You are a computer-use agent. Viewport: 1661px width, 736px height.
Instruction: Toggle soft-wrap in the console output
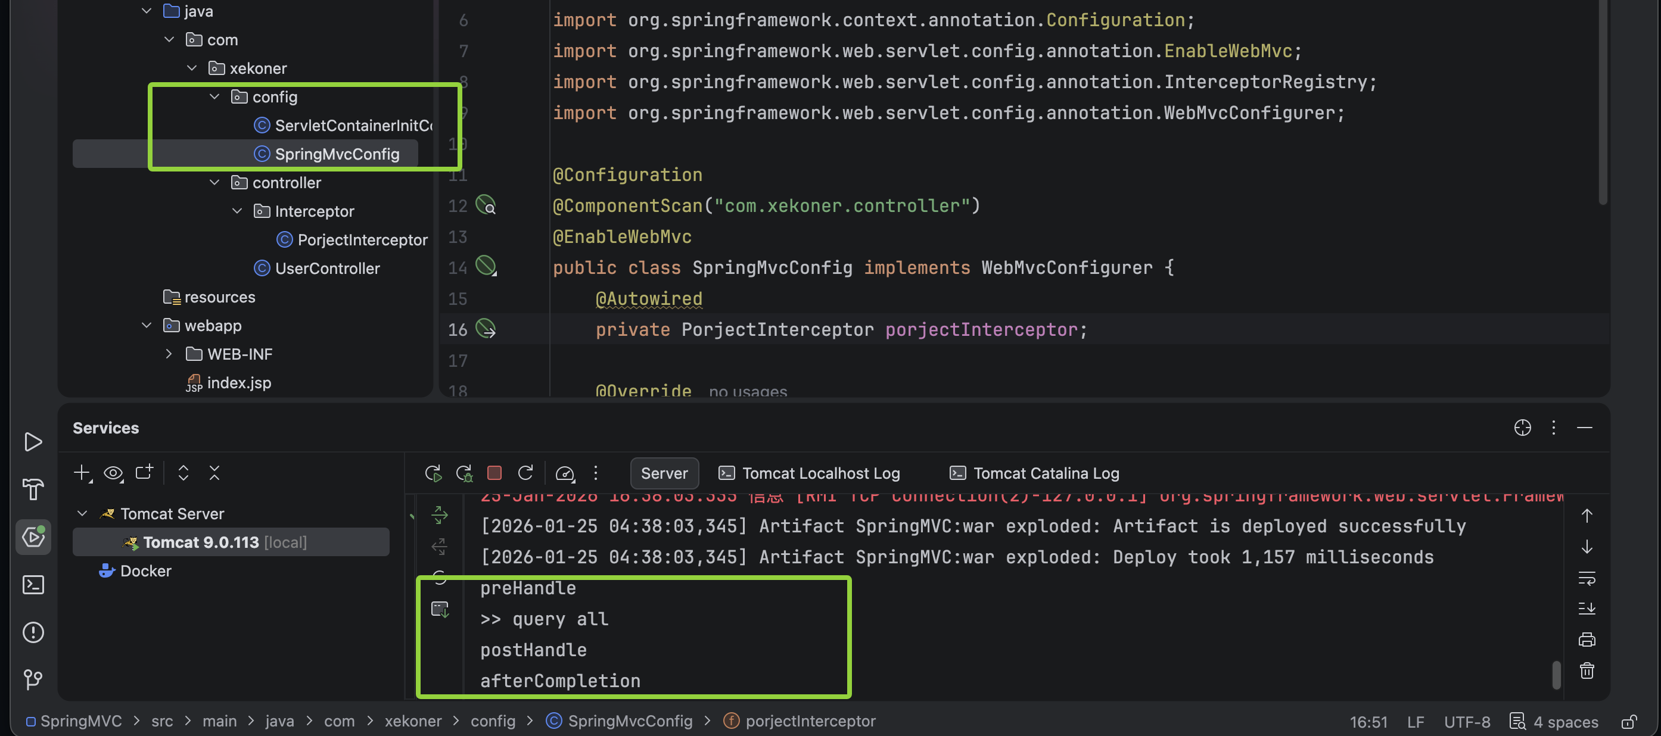tap(1587, 578)
